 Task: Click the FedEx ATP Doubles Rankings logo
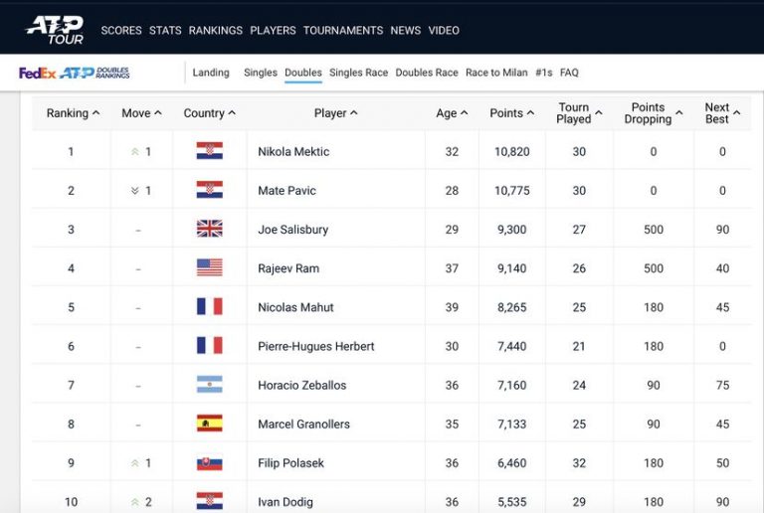pos(75,73)
